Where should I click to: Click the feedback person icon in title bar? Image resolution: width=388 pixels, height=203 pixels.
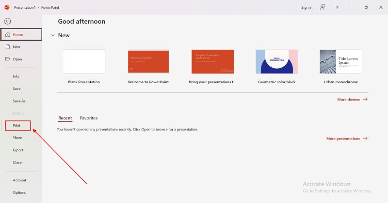click(x=323, y=7)
